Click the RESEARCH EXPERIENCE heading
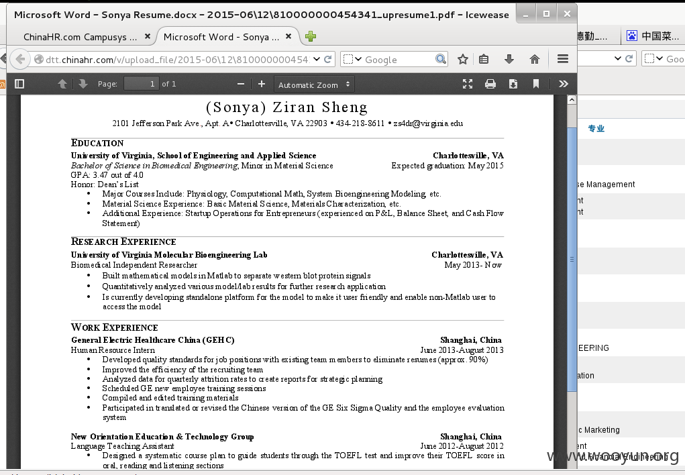This screenshot has height=475, width=685. [123, 242]
